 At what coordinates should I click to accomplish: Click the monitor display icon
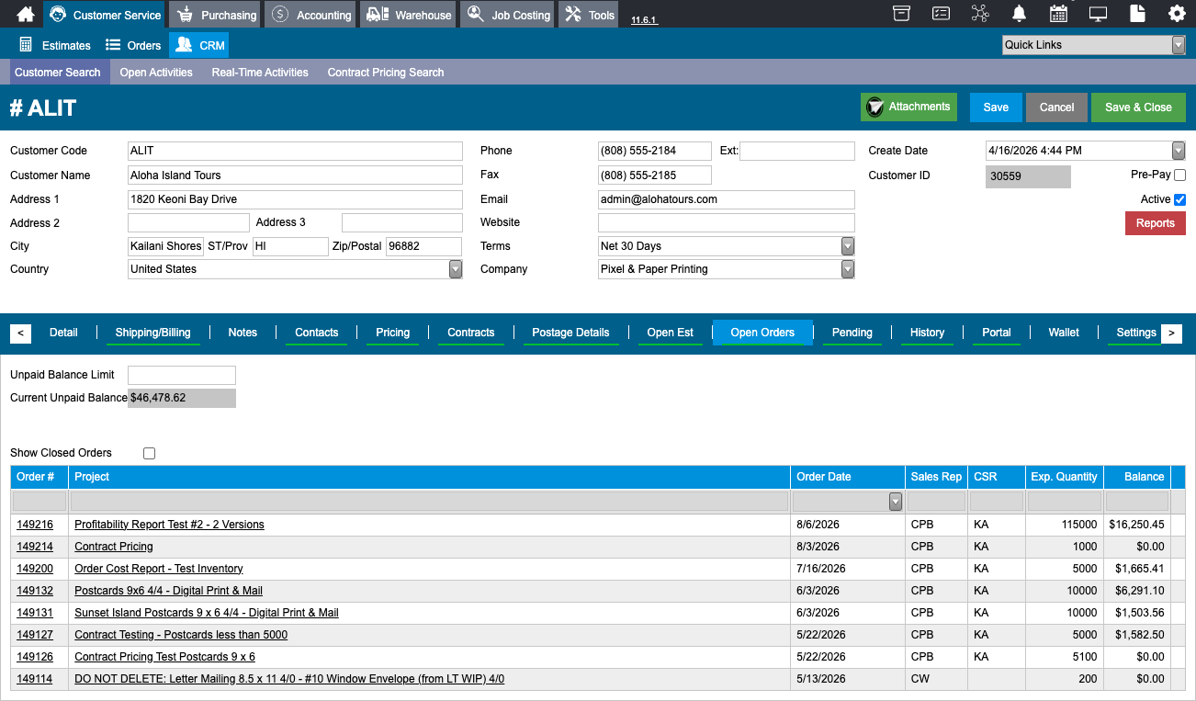pyautogui.click(x=1098, y=14)
